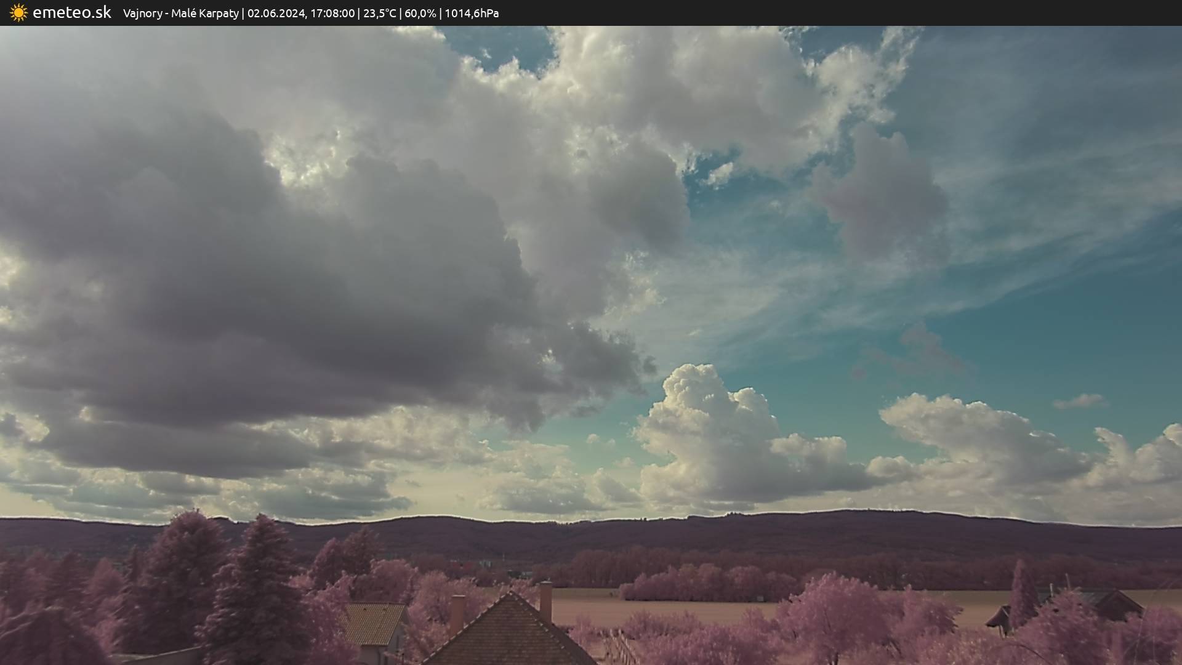Image resolution: width=1182 pixels, height=665 pixels.
Task: Click the humidity reading 60,0%
Action: pyautogui.click(x=420, y=13)
